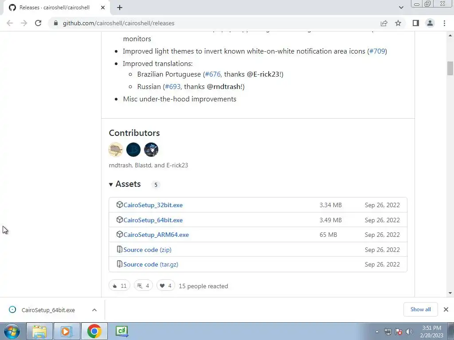Click the '15 people reacted' text

[203, 286]
